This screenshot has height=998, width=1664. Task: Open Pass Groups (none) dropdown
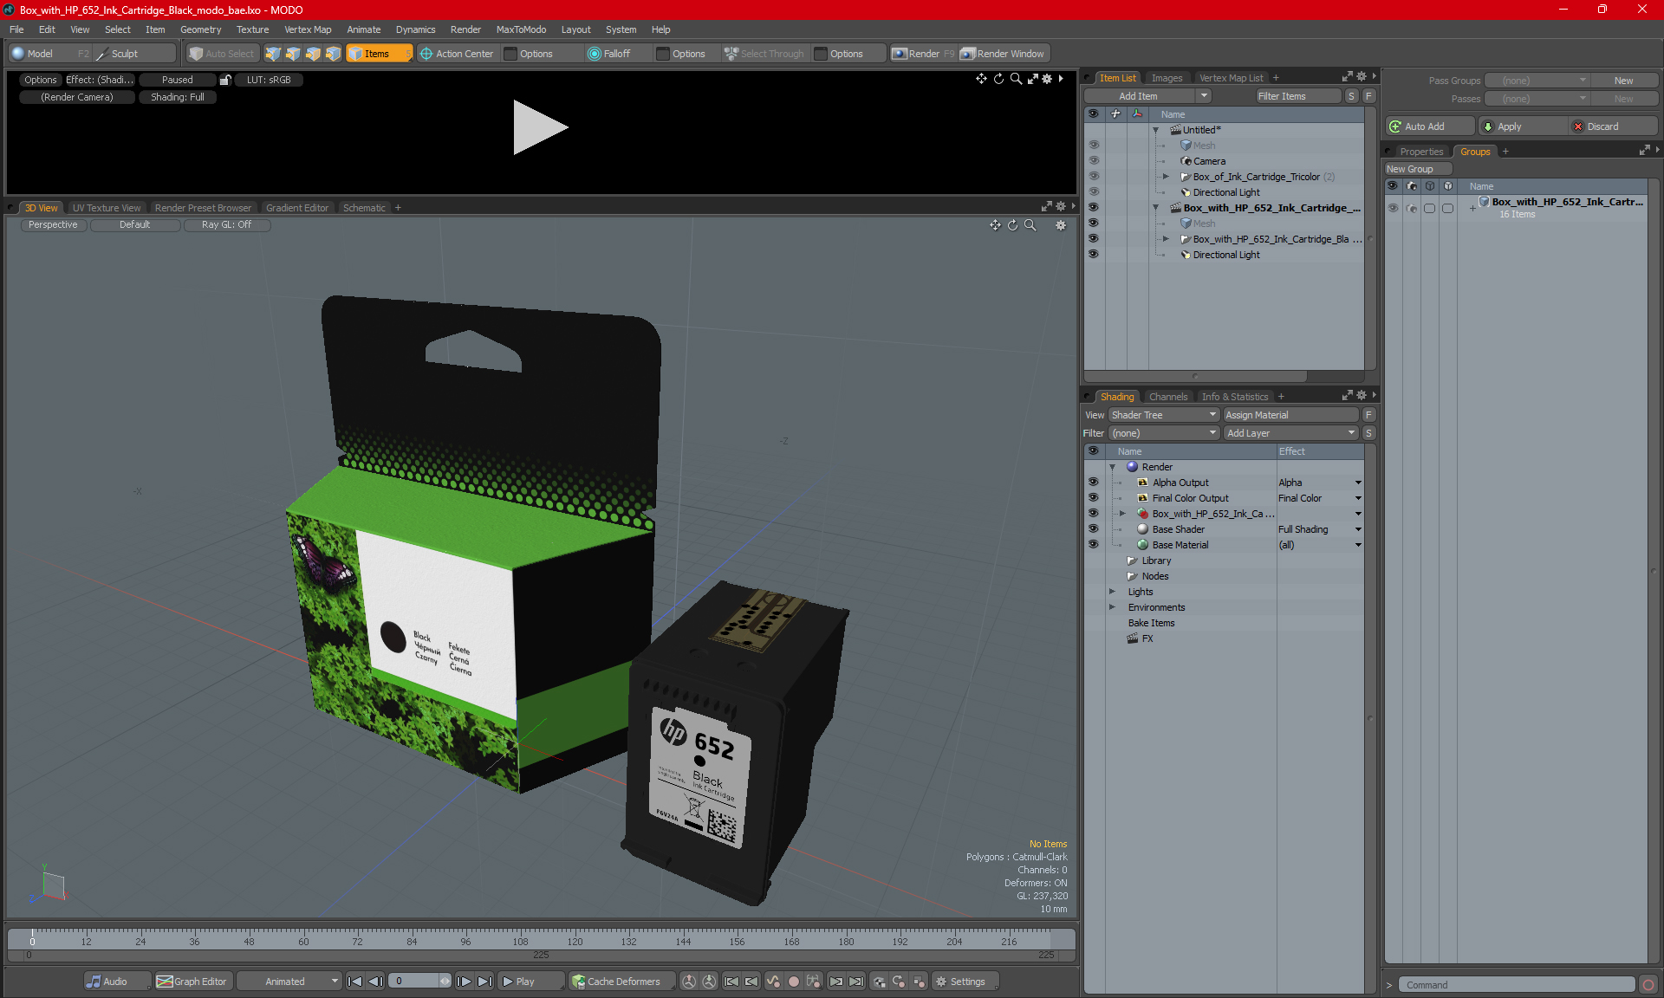pos(1537,81)
